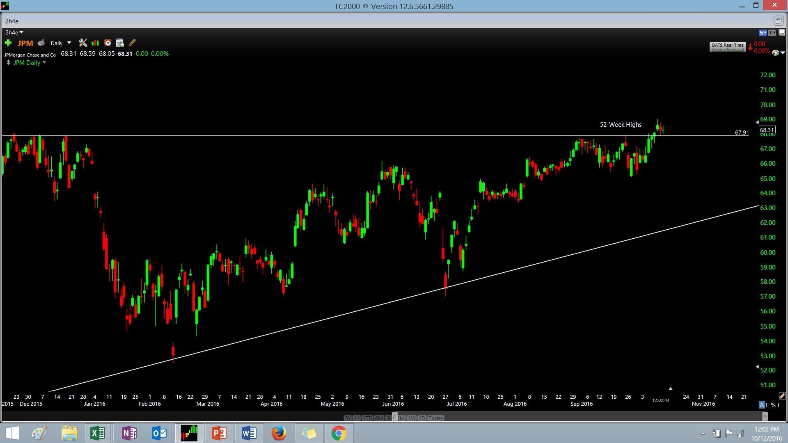The width and height of the screenshot is (788, 443).
Task: Click the right-end zoom scrollbar handle
Action: click(x=765, y=416)
